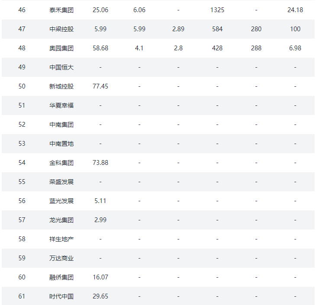This screenshot has width=316, height=305.
Task: Select 新城控股 company name
Action: pyautogui.click(x=61, y=86)
